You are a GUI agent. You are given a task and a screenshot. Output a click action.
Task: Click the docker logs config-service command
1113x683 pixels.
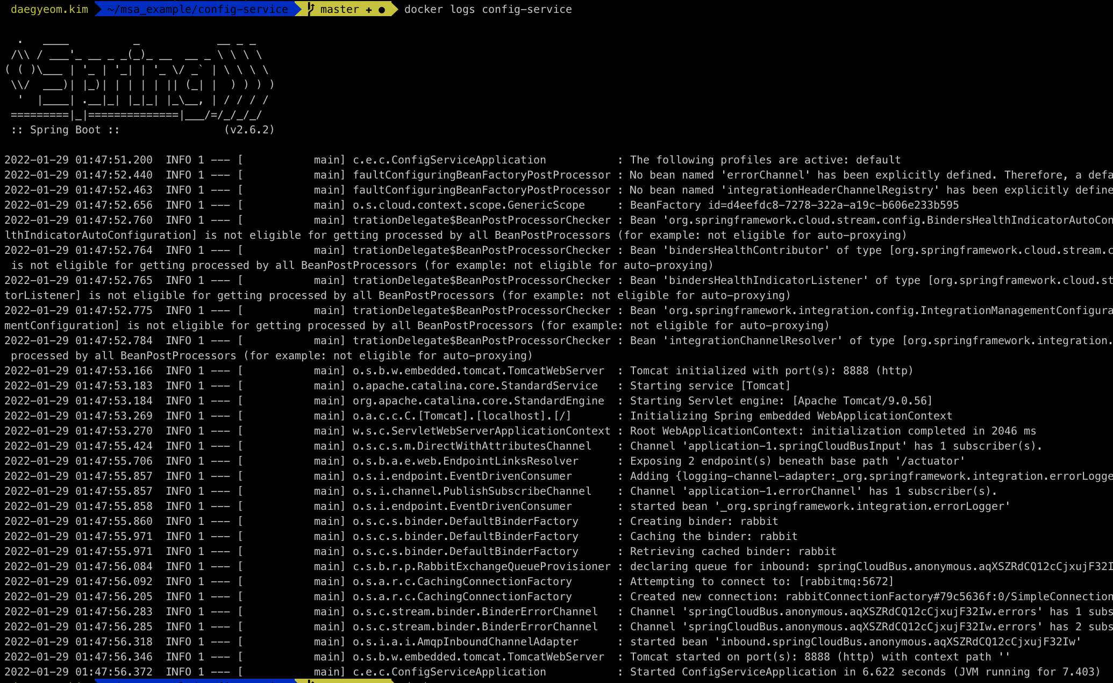[488, 9]
